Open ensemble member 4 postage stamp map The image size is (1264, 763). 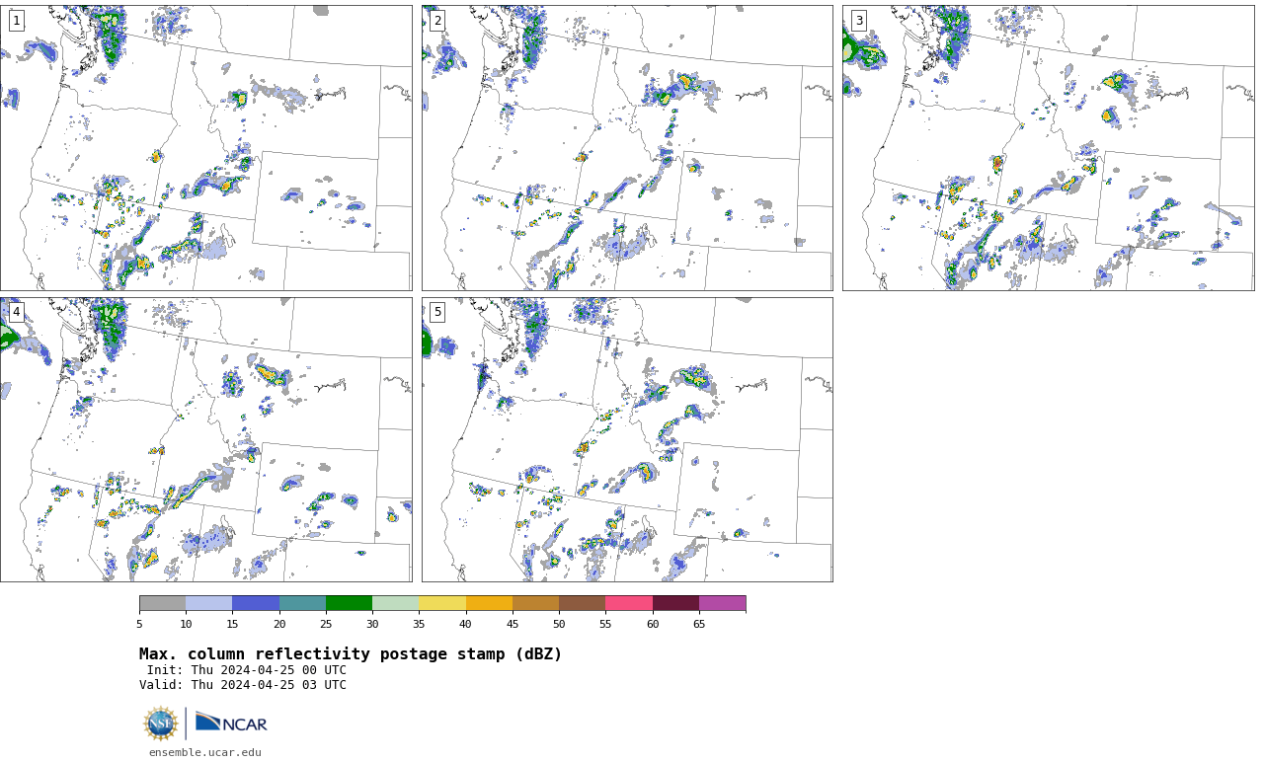(206, 439)
